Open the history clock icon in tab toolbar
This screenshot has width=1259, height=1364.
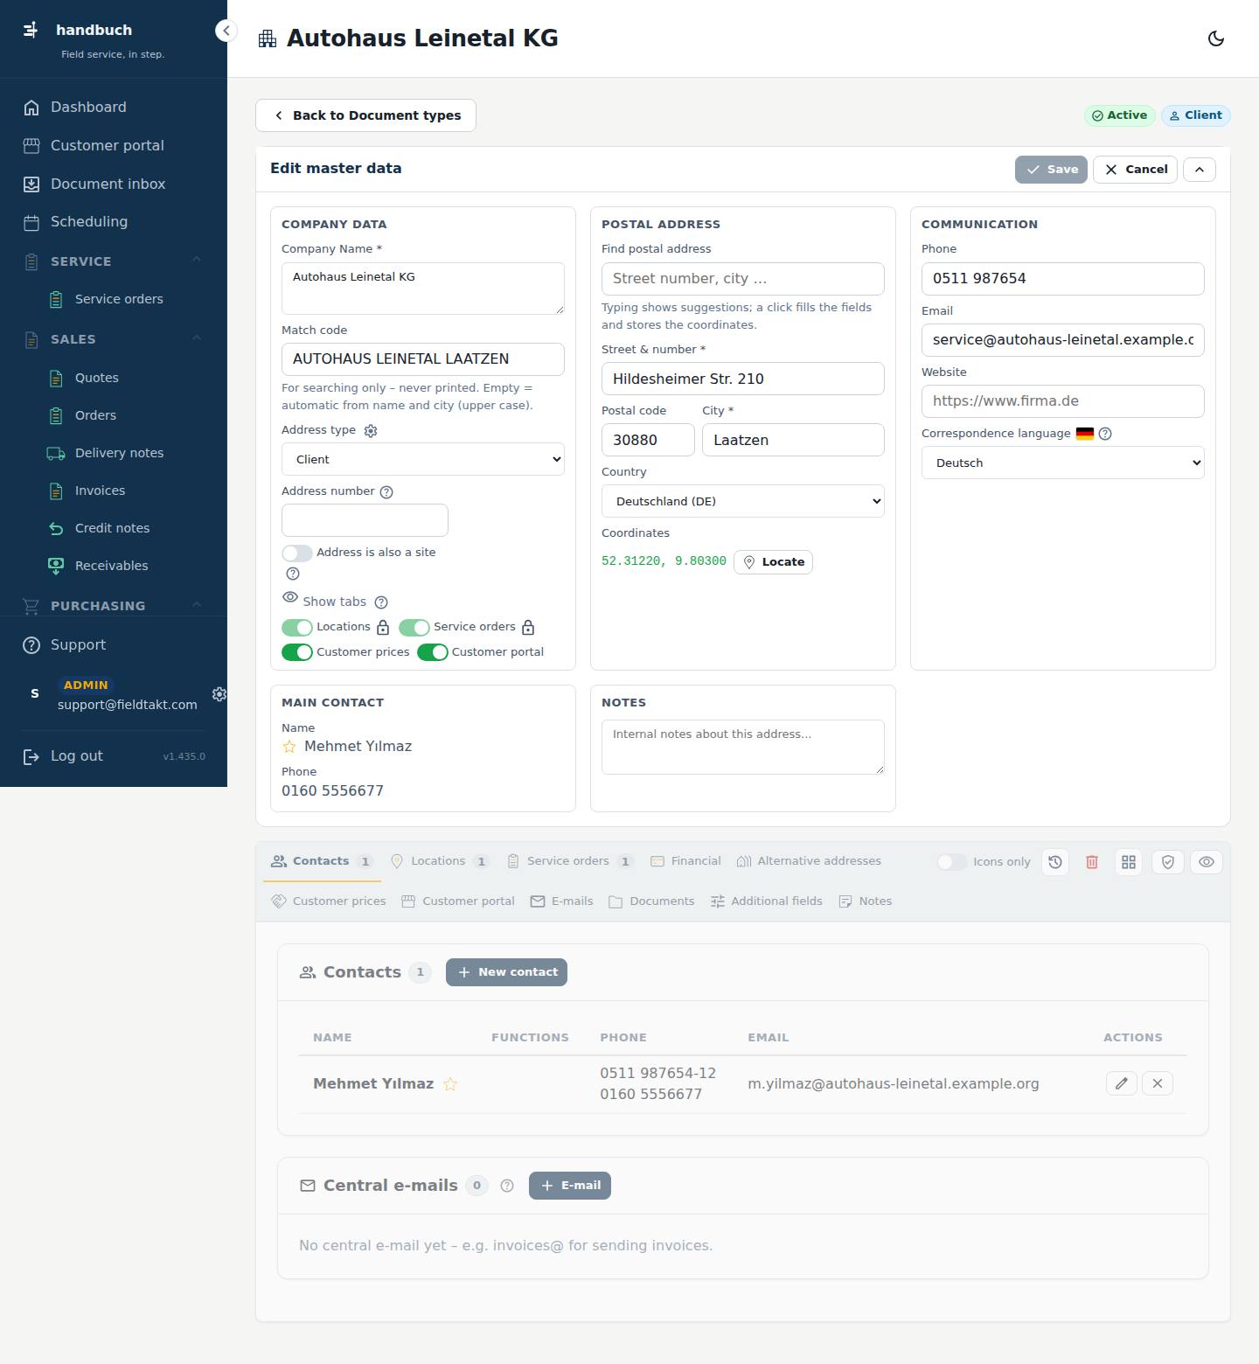1055,862
